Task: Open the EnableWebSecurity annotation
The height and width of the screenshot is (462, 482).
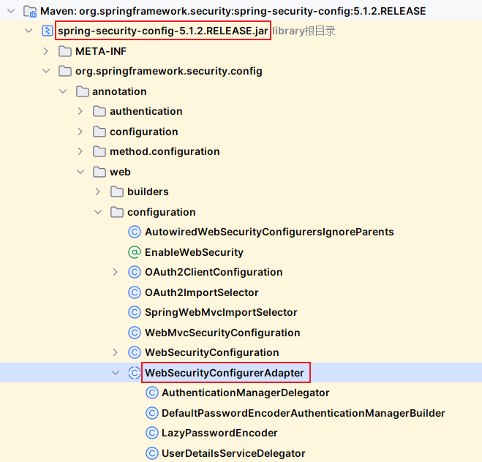Action: point(194,252)
